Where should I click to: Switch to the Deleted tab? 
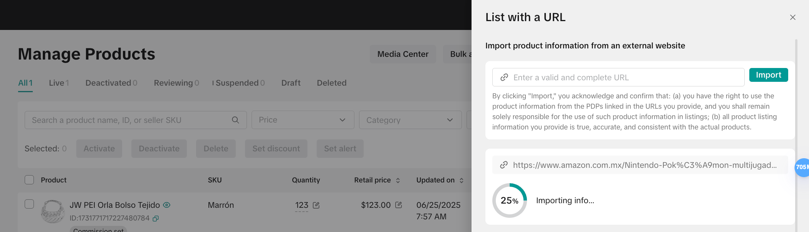click(x=332, y=83)
